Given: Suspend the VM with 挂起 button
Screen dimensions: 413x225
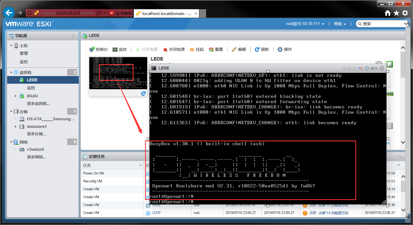Looking at the screenshot, I should 197,49.
